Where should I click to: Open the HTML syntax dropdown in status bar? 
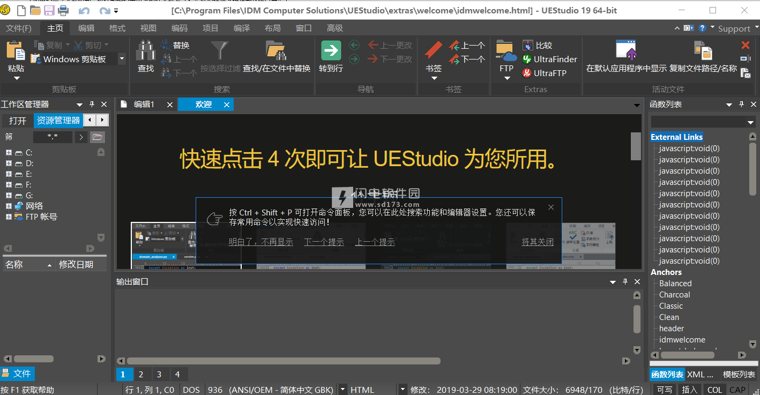tap(403, 390)
